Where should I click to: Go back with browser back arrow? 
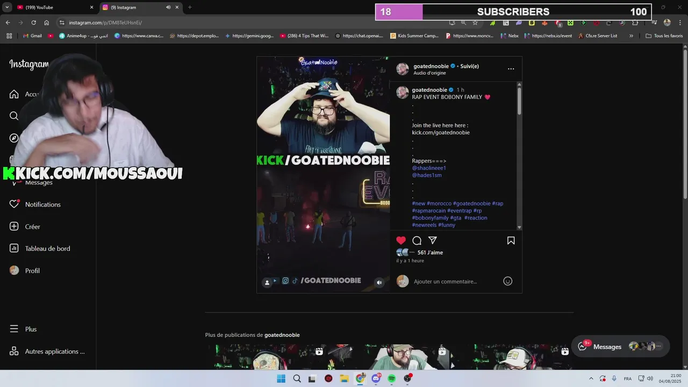8,23
